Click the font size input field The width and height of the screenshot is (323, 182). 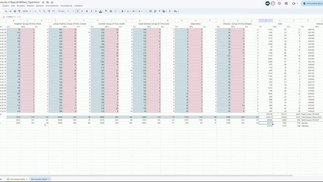point(78,11)
